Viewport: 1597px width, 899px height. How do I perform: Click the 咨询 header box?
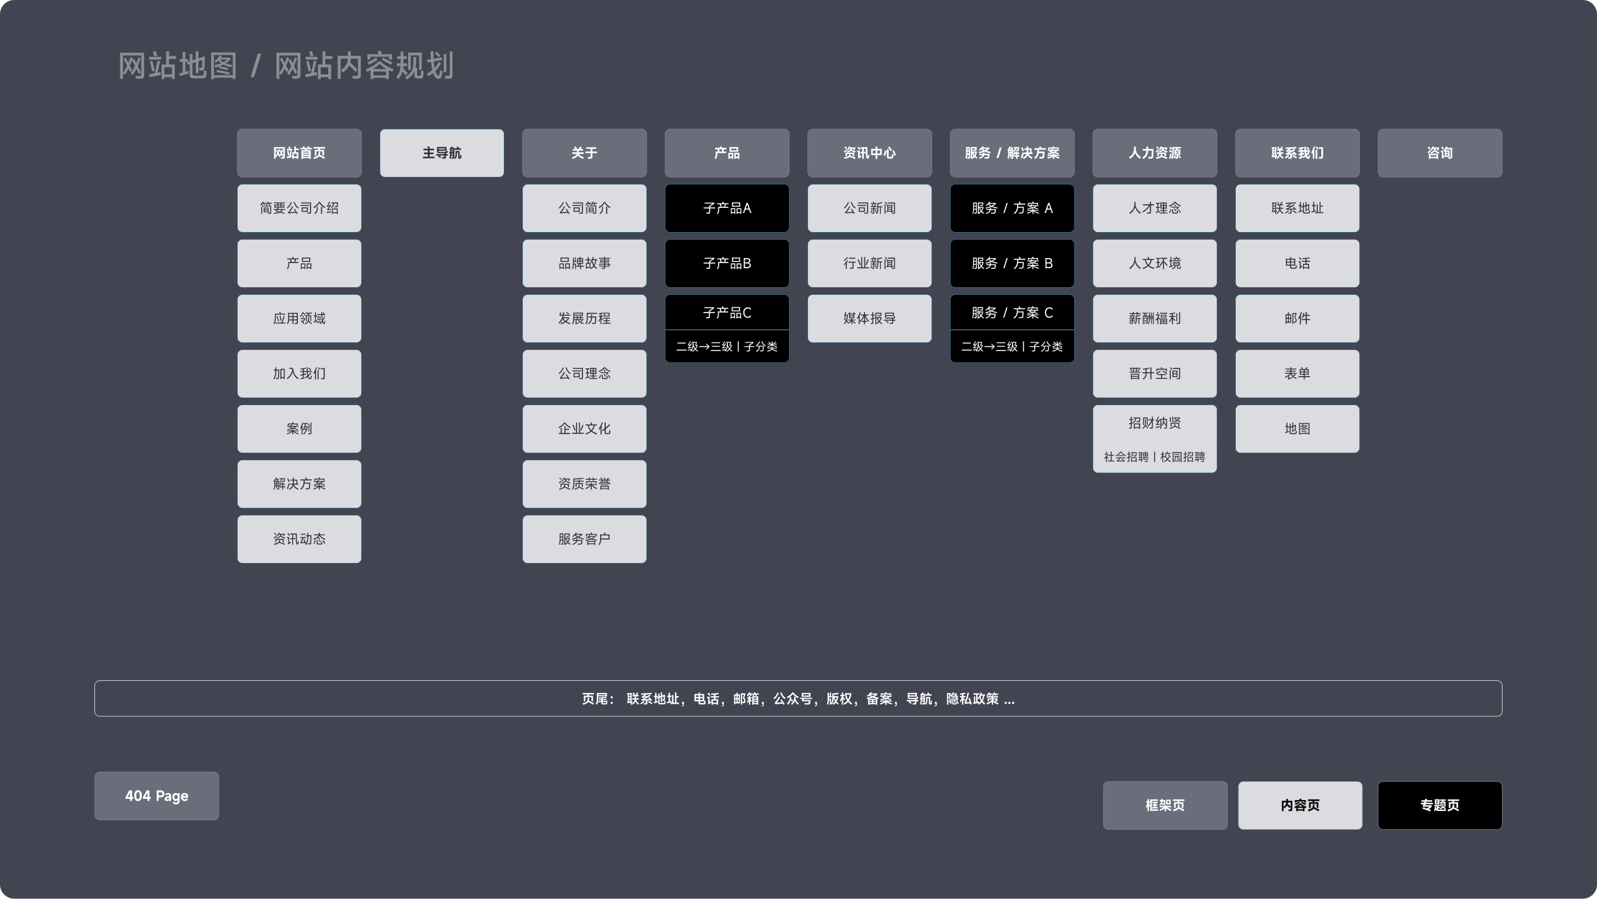pos(1440,153)
